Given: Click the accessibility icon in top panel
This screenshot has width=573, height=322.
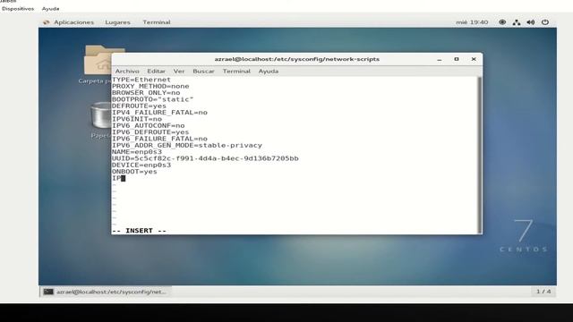Looking at the screenshot, I should pos(502,22).
